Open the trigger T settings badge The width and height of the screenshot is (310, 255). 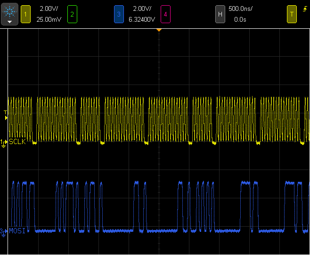[x=292, y=15]
